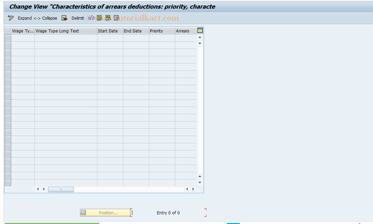Click the vertical scrollbar top up arrow
The height and width of the screenshot is (224, 373).
200,38
